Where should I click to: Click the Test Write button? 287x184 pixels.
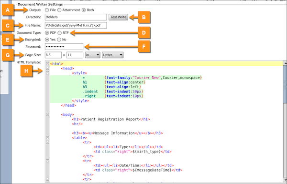(119, 17)
